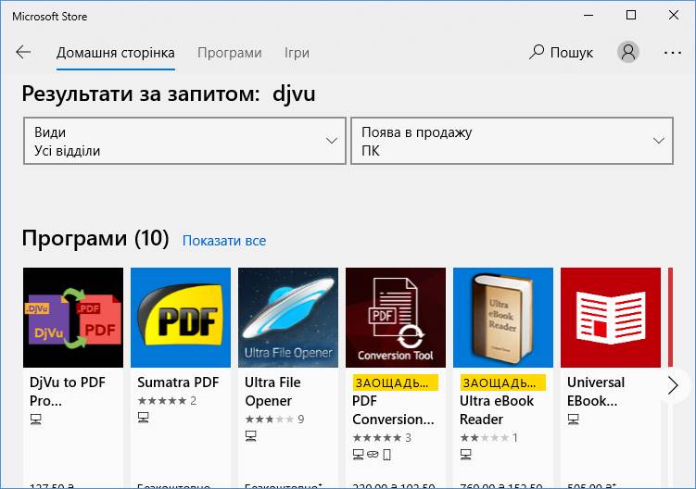Switch to the Програми tab
696x489 pixels.
click(230, 53)
